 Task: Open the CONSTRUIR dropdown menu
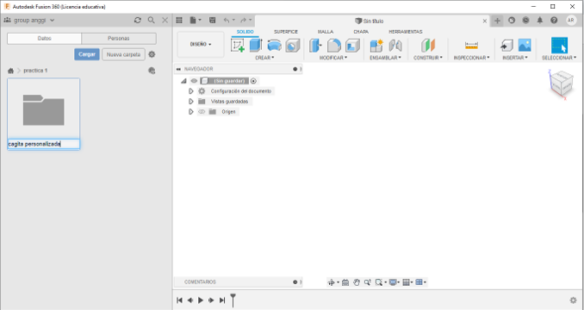click(428, 58)
